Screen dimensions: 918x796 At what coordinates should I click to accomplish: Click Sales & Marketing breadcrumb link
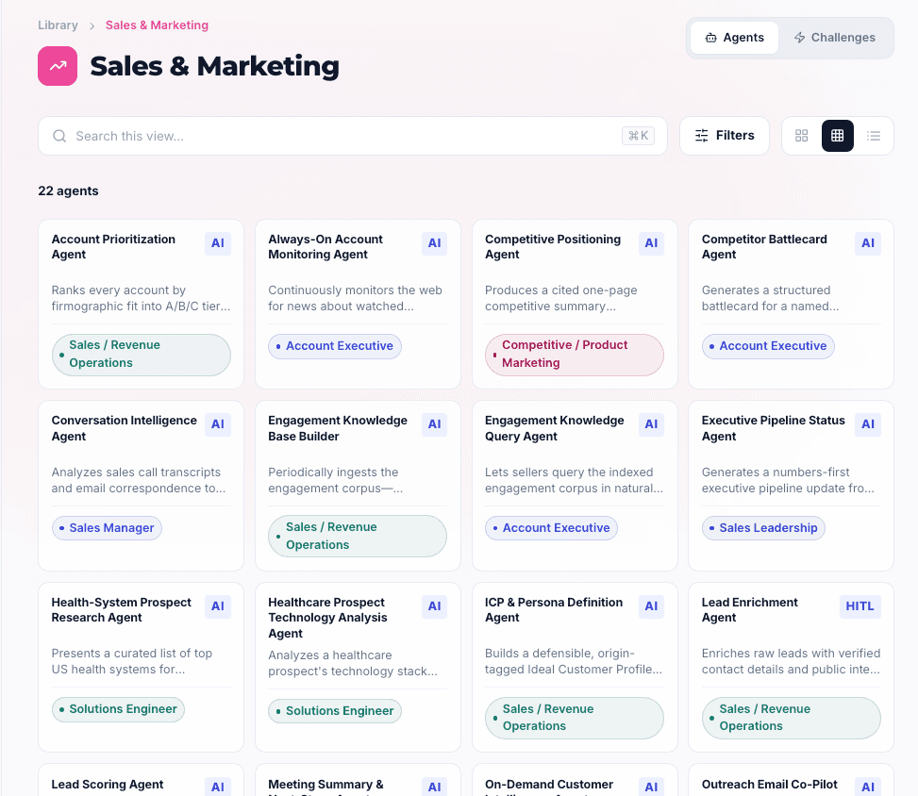click(157, 25)
